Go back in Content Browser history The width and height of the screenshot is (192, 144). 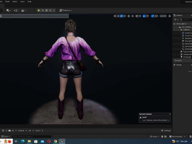[3, 130]
